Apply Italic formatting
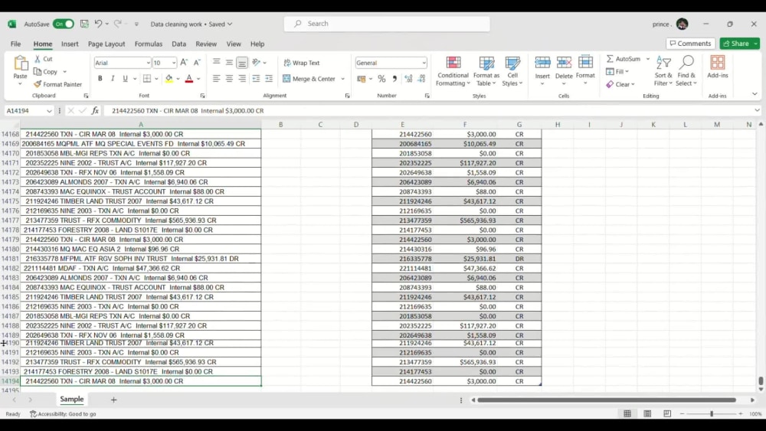 coord(113,79)
